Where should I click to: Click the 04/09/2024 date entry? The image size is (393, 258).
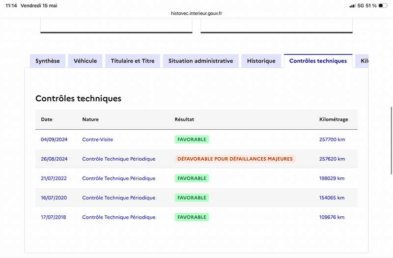(54, 140)
